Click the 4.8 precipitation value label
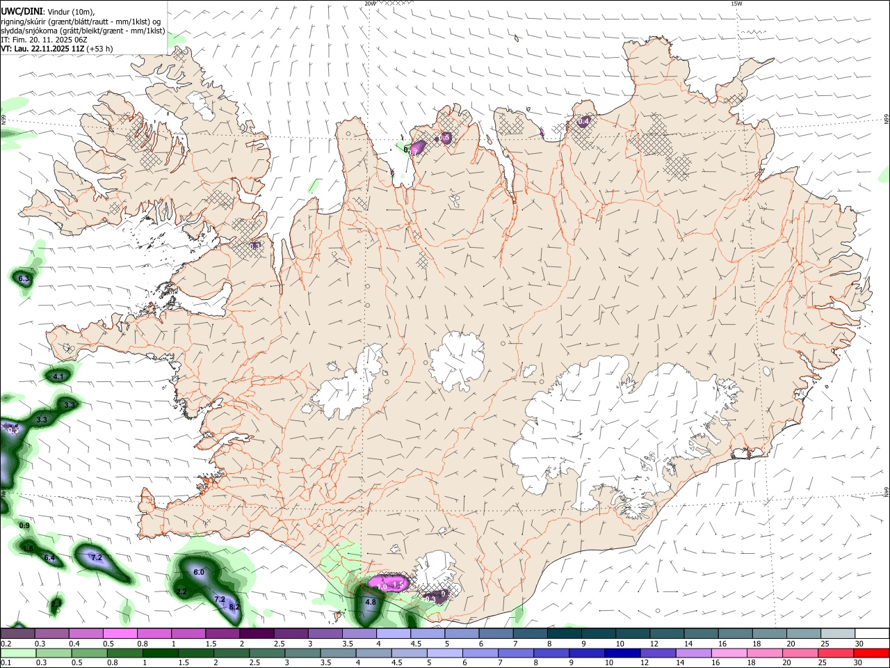 (371, 602)
